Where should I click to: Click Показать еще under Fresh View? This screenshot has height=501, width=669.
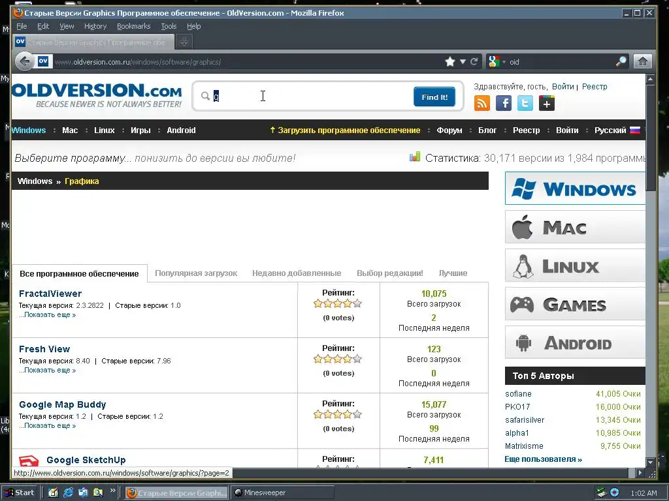pos(47,371)
